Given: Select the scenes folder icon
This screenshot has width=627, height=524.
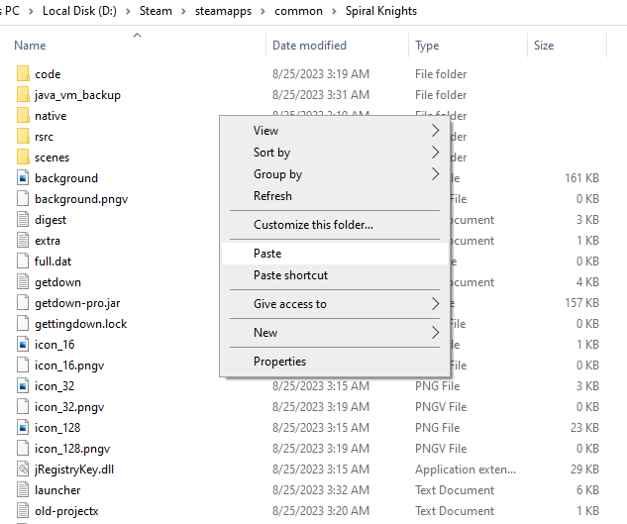Looking at the screenshot, I should [24, 157].
